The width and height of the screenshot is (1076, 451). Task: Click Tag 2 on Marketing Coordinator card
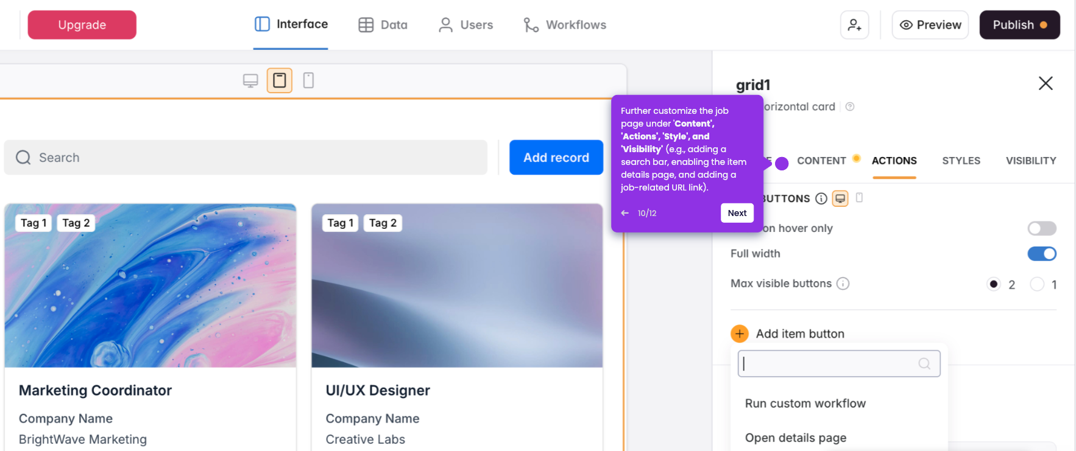[x=76, y=223]
